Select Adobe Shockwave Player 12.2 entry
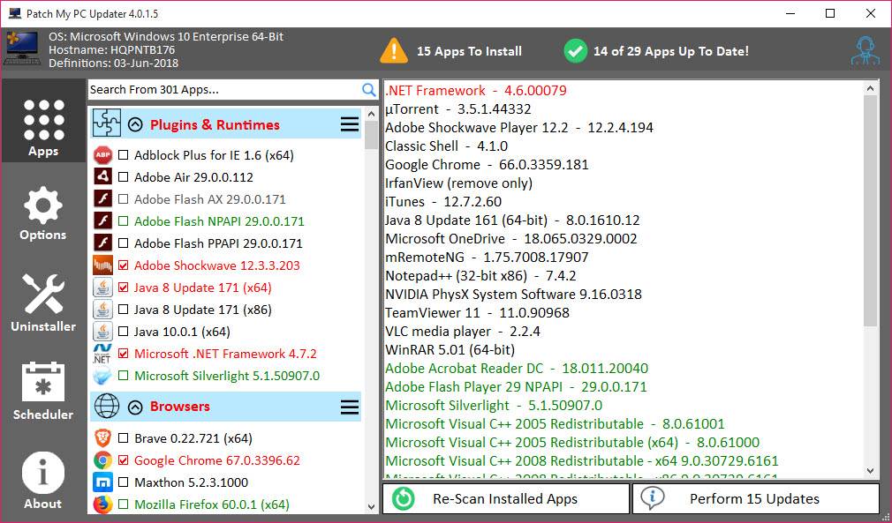This screenshot has width=892, height=523. [518, 127]
